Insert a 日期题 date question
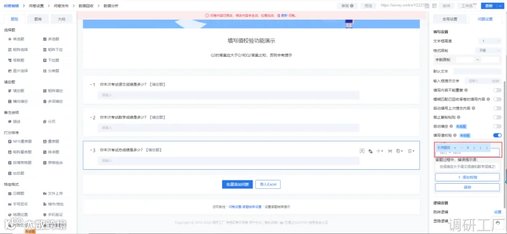The image size is (507, 234). click(x=16, y=193)
